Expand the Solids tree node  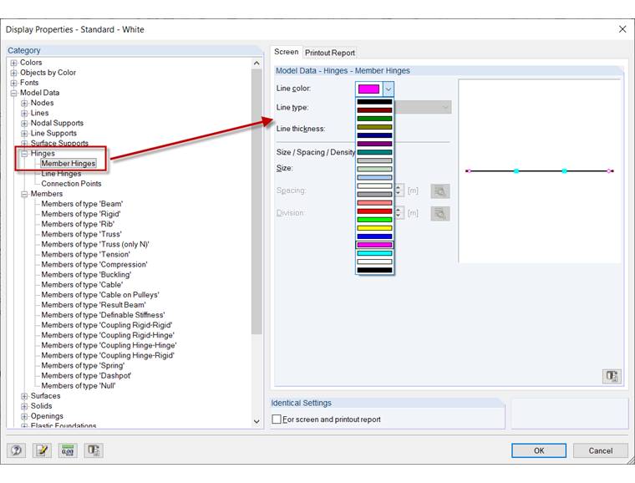pos(24,406)
